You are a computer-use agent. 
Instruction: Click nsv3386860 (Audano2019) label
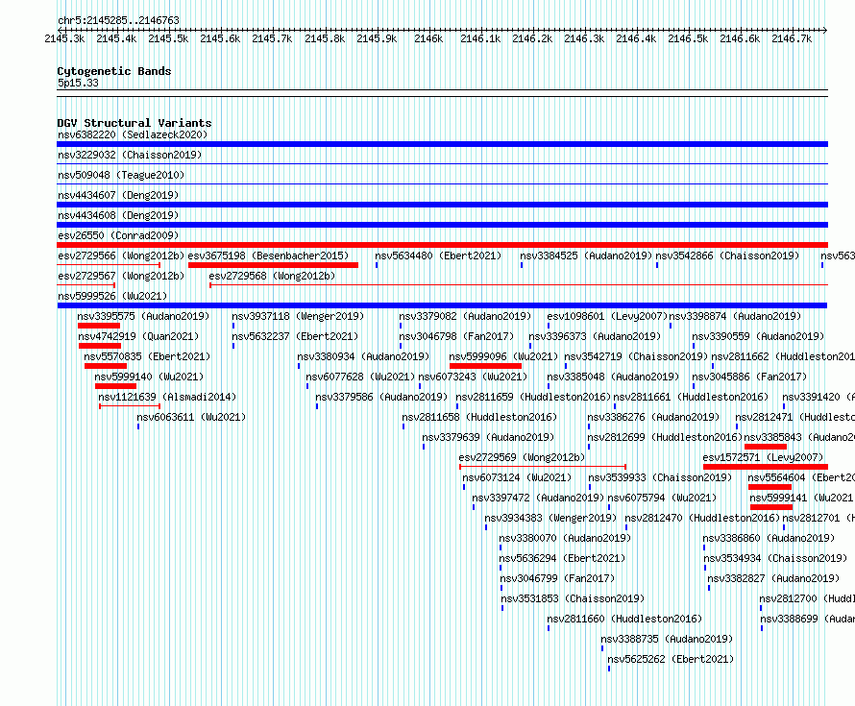point(769,538)
